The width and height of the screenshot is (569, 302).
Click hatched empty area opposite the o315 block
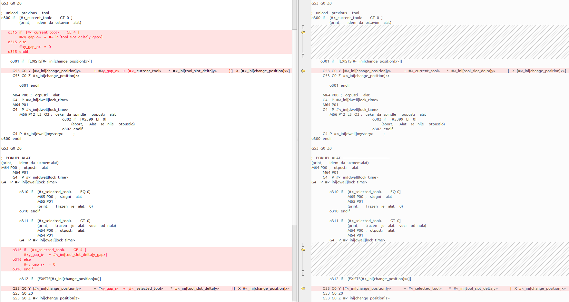pos(438,42)
